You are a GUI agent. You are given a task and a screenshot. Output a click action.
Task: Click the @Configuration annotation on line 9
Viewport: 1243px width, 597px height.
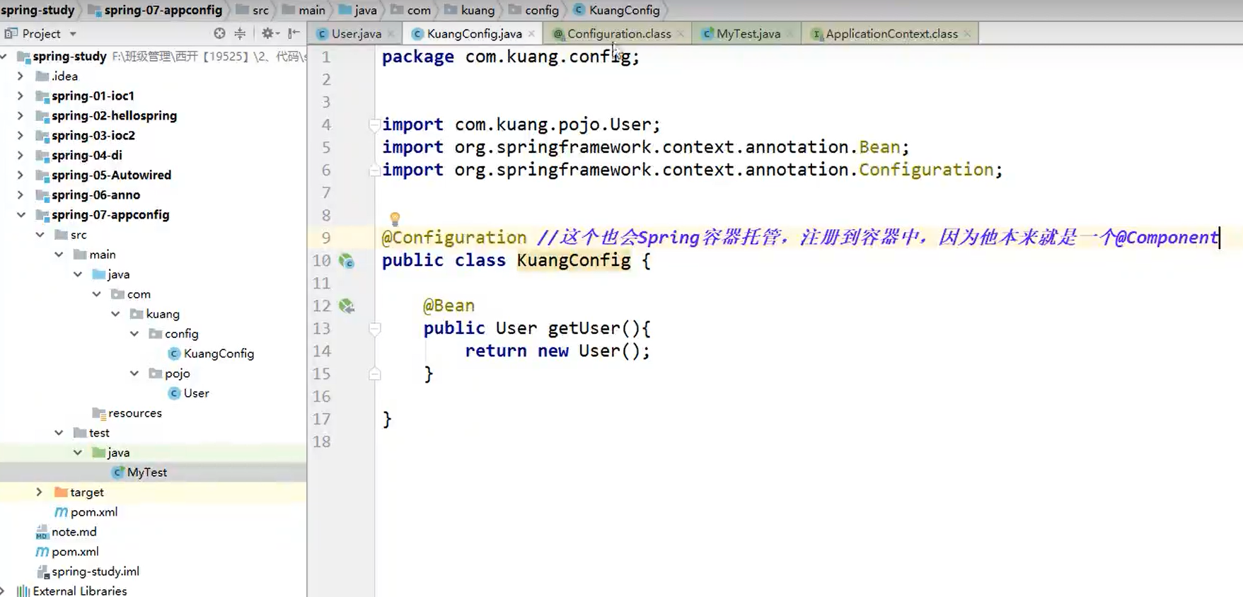pyautogui.click(x=454, y=238)
